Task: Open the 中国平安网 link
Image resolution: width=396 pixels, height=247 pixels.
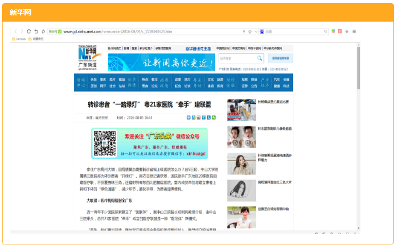Action: click(x=254, y=48)
